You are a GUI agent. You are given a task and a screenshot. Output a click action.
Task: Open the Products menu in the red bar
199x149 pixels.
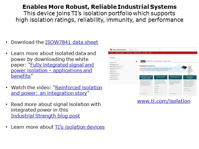click(112, 53)
